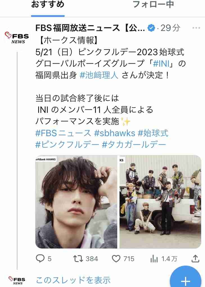
Task: Tap the retweet icon with 384
Action: point(78,259)
